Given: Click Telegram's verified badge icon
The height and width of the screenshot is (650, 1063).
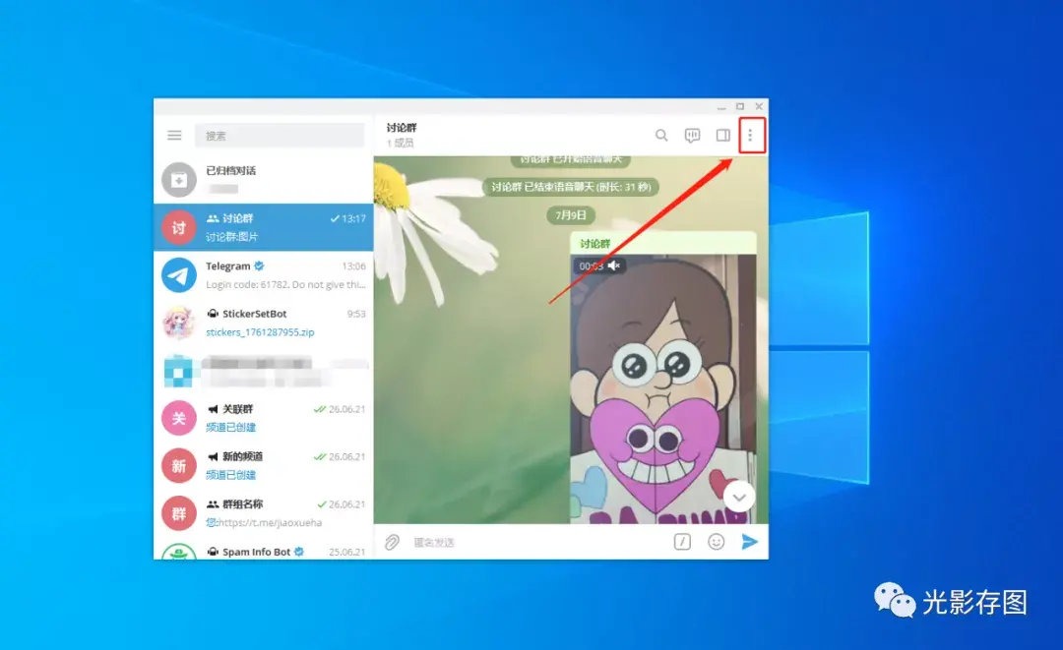Looking at the screenshot, I should pos(259,266).
